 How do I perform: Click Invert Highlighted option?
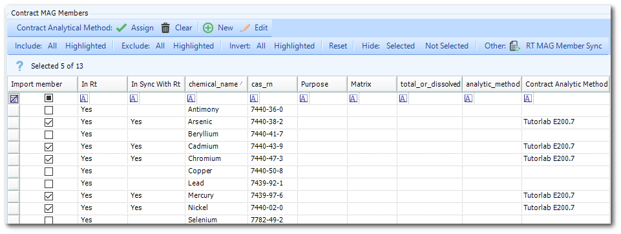[294, 46]
